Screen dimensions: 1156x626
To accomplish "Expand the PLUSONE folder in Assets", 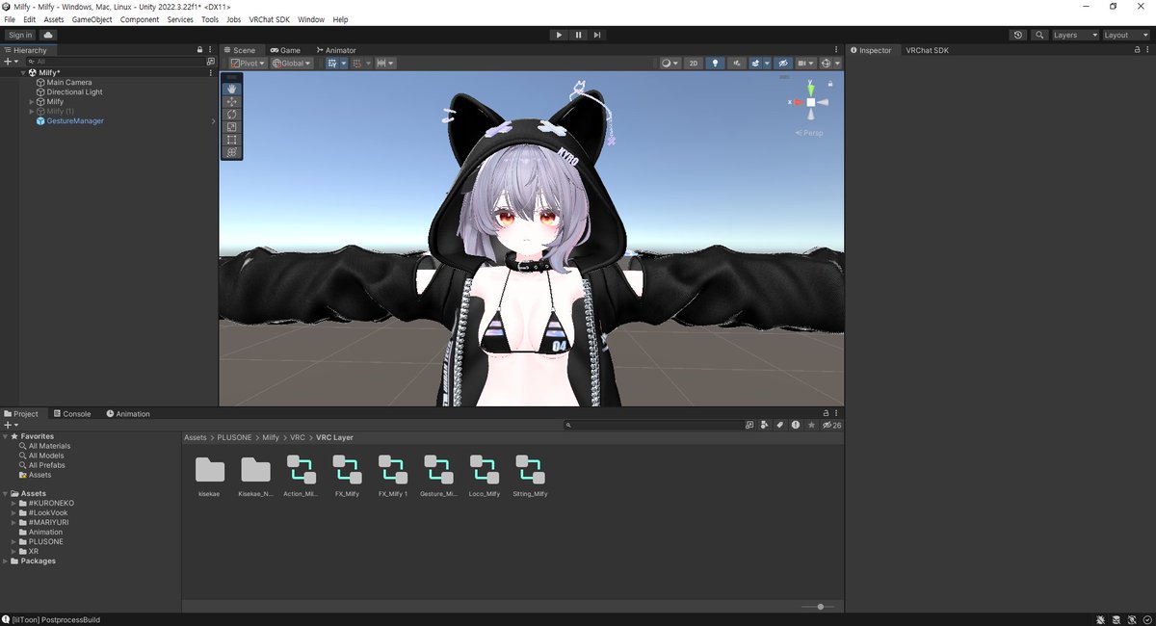I will click(13, 541).
